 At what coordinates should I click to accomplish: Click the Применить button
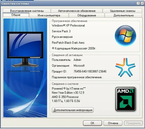[133, 123]
